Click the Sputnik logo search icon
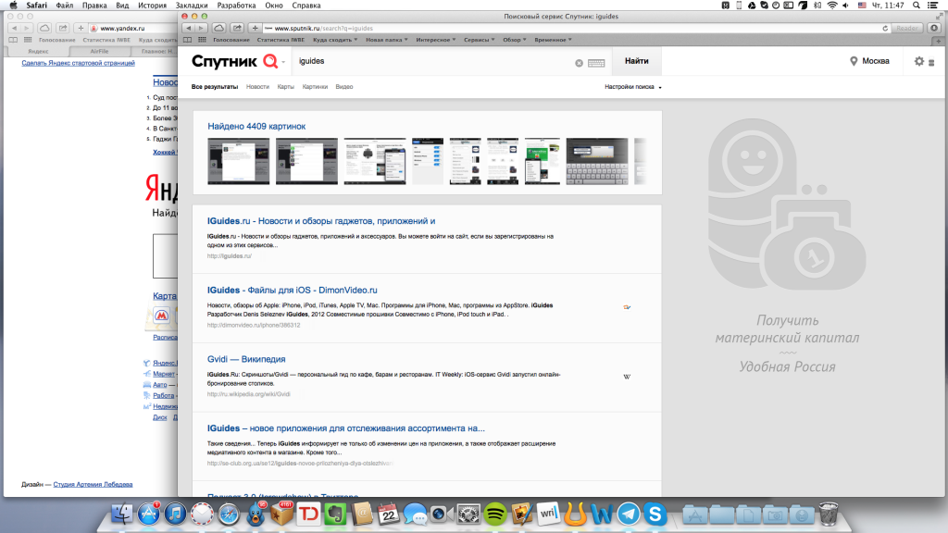The image size is (948, 533). [270, 61]
